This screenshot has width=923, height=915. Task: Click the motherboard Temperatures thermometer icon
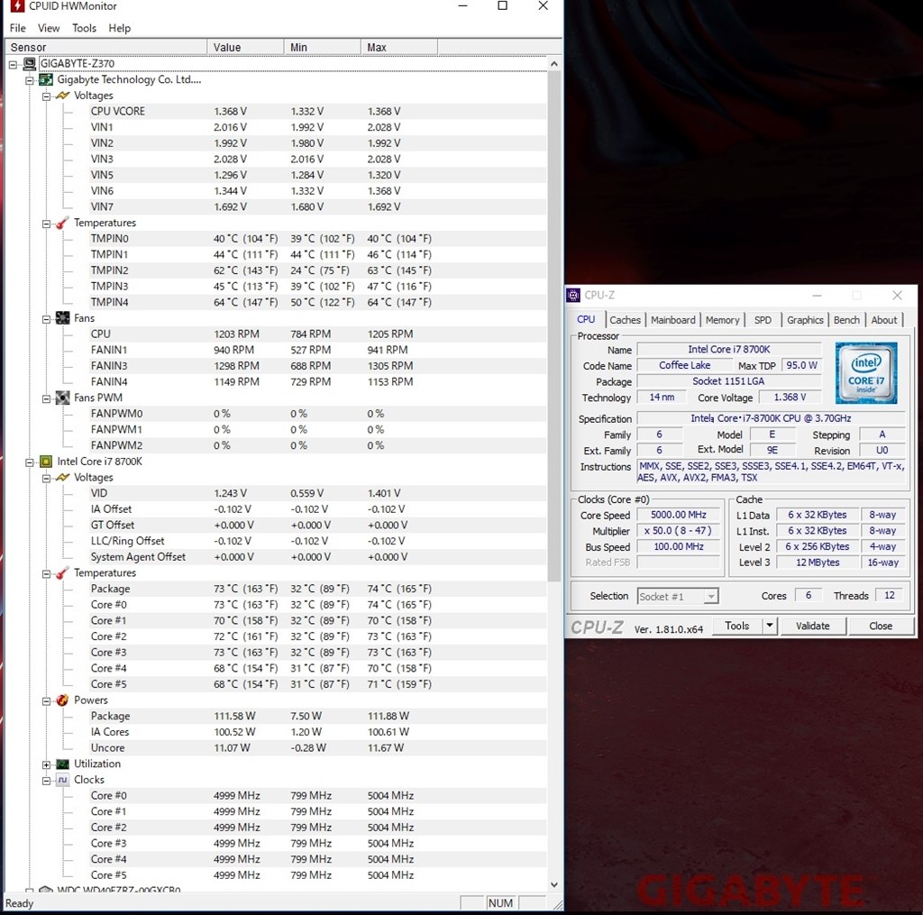pyautogui.click(x=62, y=223)
